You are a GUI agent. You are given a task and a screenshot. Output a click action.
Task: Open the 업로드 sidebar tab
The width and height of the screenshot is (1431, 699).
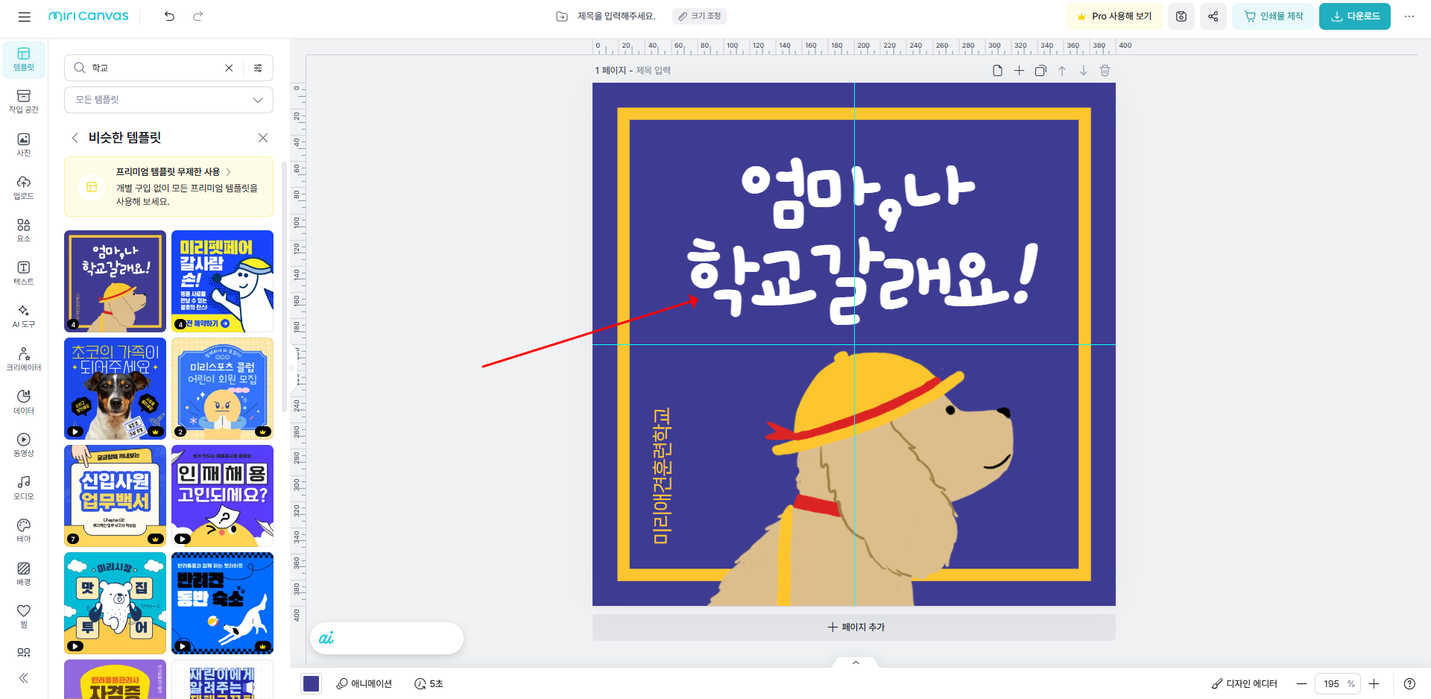(x=24, y=189)
